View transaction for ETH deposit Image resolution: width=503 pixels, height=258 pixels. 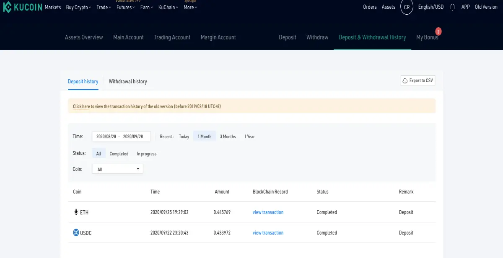pyautogui.click(x=268, y=212)
